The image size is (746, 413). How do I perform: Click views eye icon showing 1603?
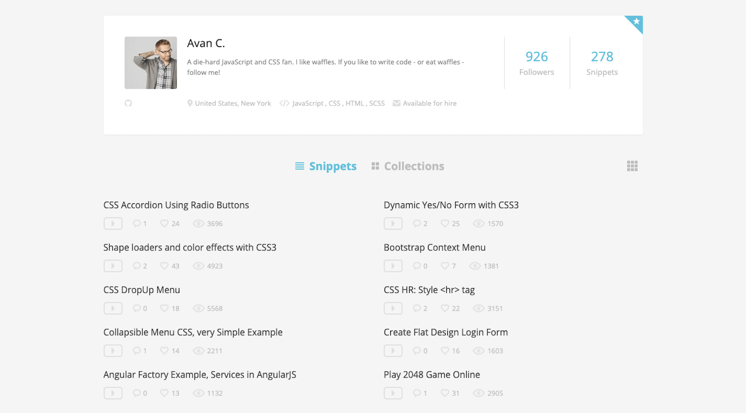pos(479,351)
